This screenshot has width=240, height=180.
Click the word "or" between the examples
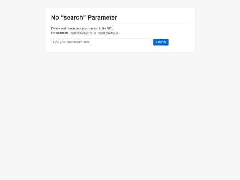95,33
